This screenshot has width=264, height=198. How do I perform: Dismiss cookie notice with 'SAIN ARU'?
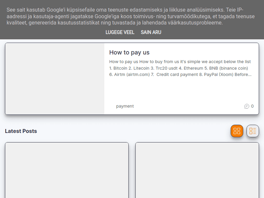[151, 32]
